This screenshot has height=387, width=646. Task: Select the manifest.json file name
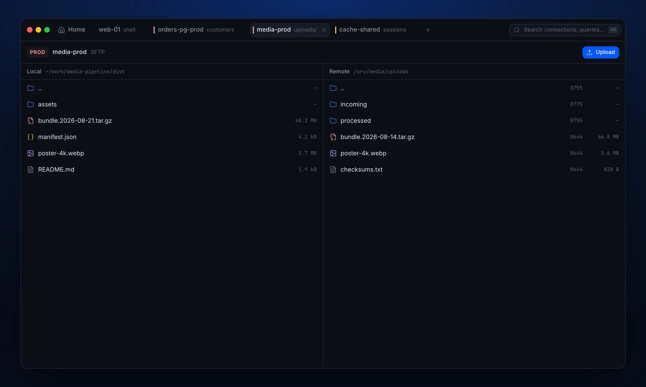(57, 137)
